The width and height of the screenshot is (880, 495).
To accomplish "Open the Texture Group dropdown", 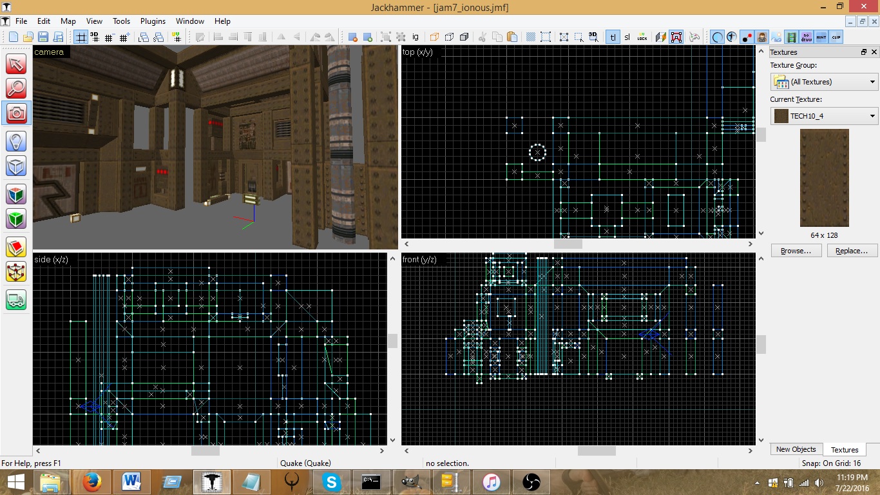I will click(825, 82).
